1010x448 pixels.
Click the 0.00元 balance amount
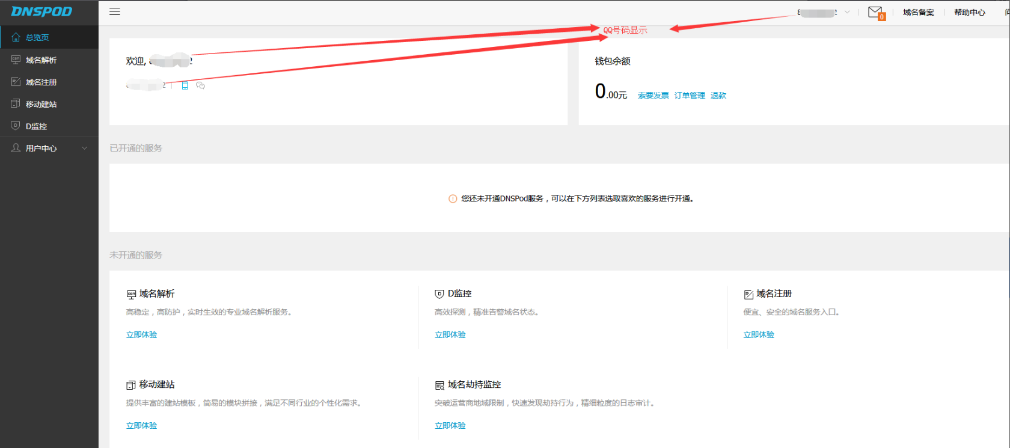[611, 91]
